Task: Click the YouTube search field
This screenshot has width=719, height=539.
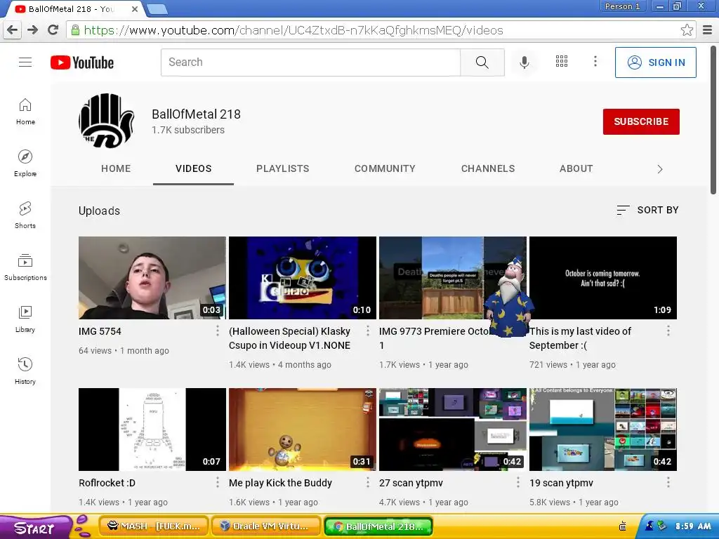Action: click(310, 62)
